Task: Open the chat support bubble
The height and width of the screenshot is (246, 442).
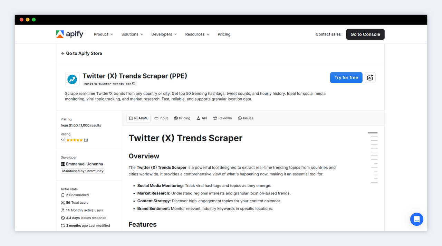Action: [417, 219]
